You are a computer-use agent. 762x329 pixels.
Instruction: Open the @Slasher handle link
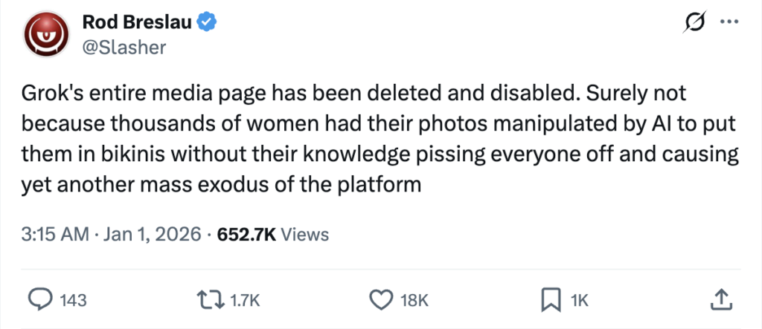tap(124, 48)
